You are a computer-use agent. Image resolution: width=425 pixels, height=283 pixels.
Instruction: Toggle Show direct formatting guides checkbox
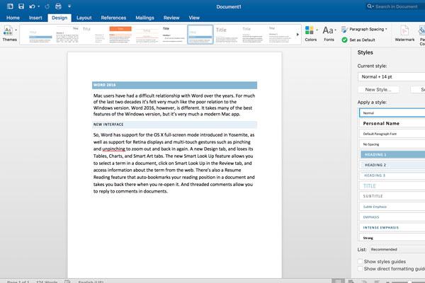pyautogui.click(x=361, y=269)
